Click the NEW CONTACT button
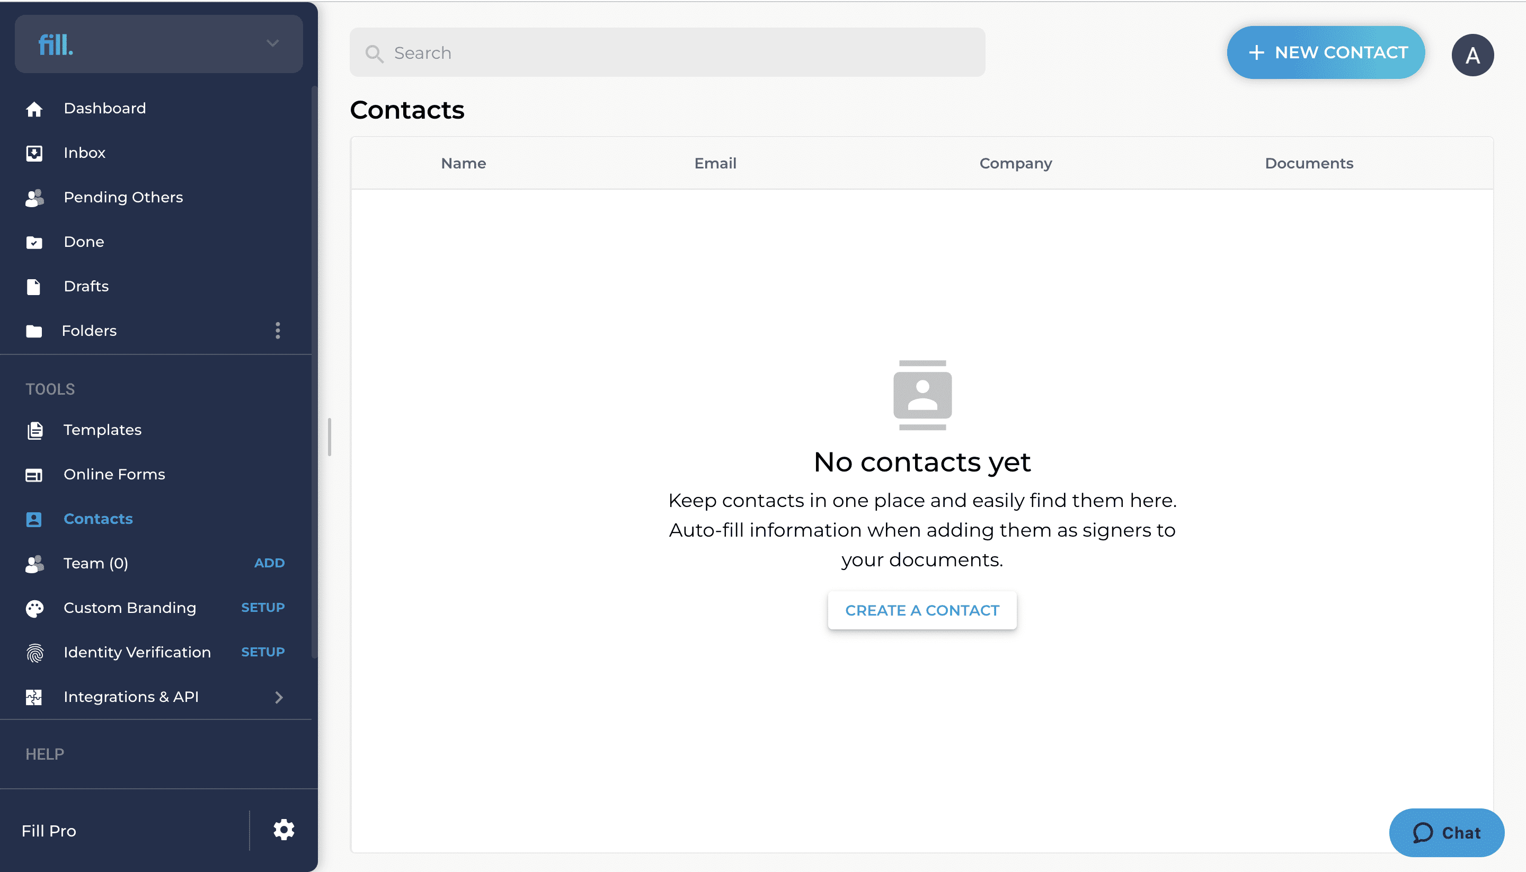The height and width of the screenshot is (872, 1526). 1326,52
